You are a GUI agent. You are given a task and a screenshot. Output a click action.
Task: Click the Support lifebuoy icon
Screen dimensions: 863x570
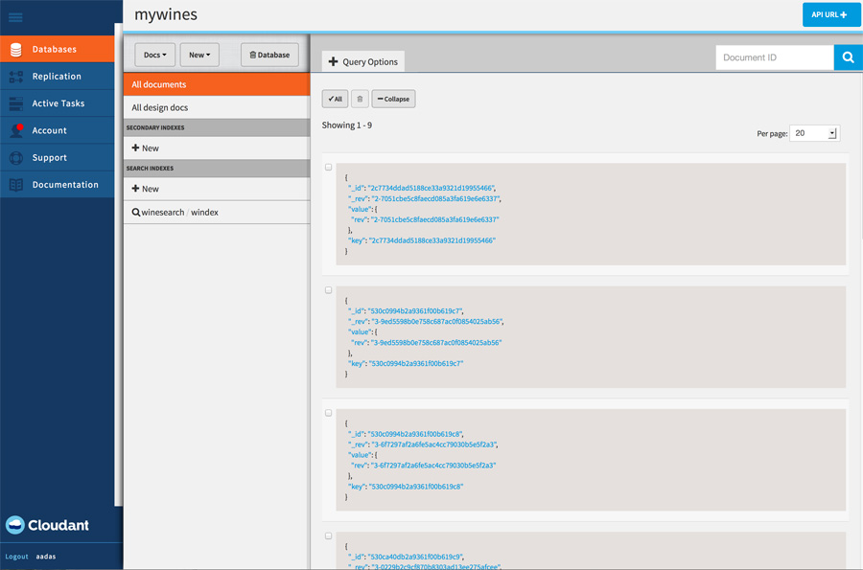pyautogui.click(x=16, y=158)
